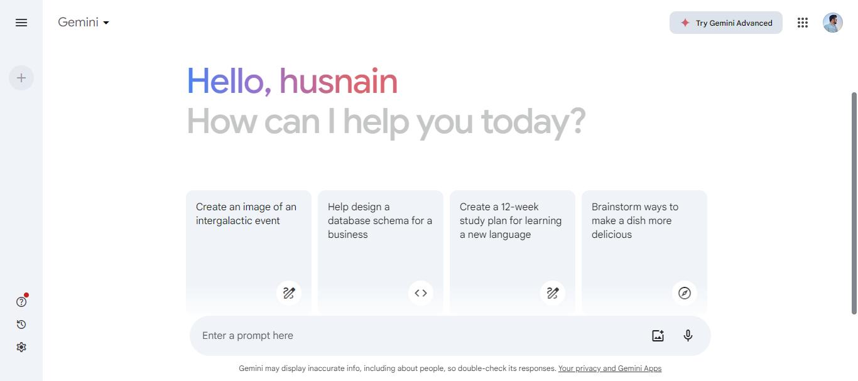Open the Google apps grid
This screenshot has height=381, width=858.
click(802, 23)
